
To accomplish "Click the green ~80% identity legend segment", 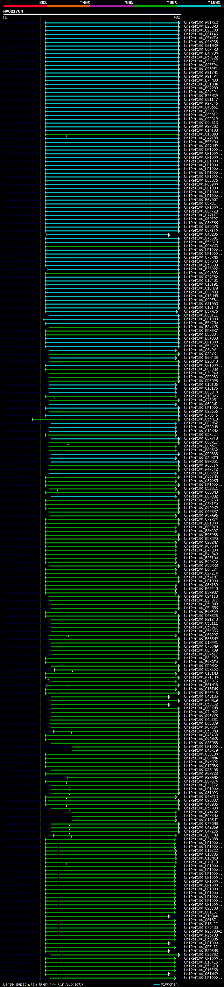I will point(155,6).
